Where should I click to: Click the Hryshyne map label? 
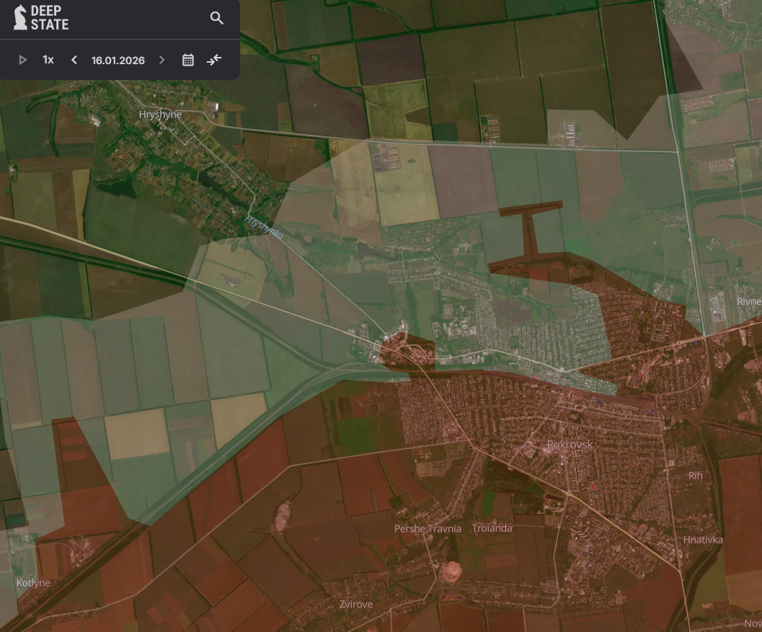(x=160, y=114)
